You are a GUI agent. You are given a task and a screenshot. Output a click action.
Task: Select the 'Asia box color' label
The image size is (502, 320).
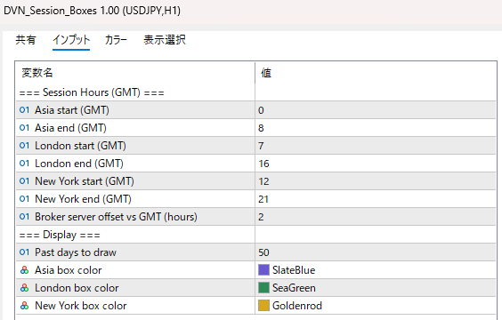(69, 270)
